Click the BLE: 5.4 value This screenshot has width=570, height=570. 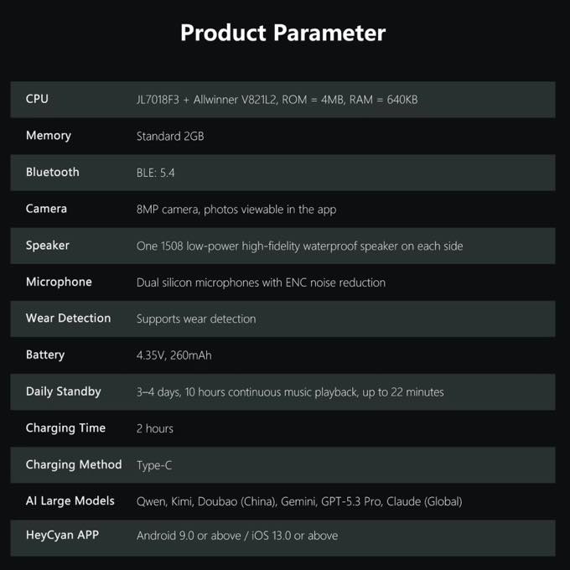pos(156,173)
